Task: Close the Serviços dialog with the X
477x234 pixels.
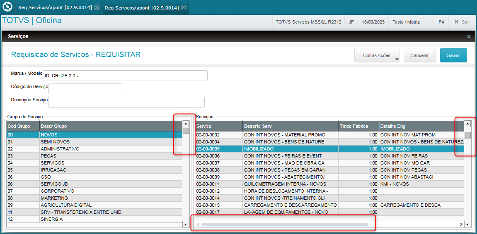Action: [469, 36]
